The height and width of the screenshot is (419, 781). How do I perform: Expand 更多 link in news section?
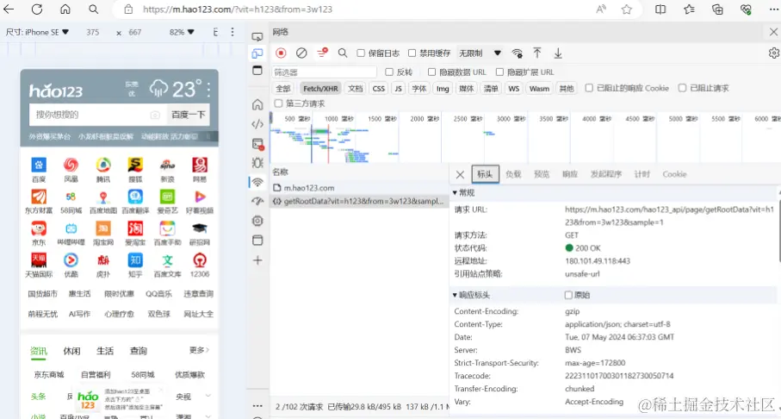(199, 350)
